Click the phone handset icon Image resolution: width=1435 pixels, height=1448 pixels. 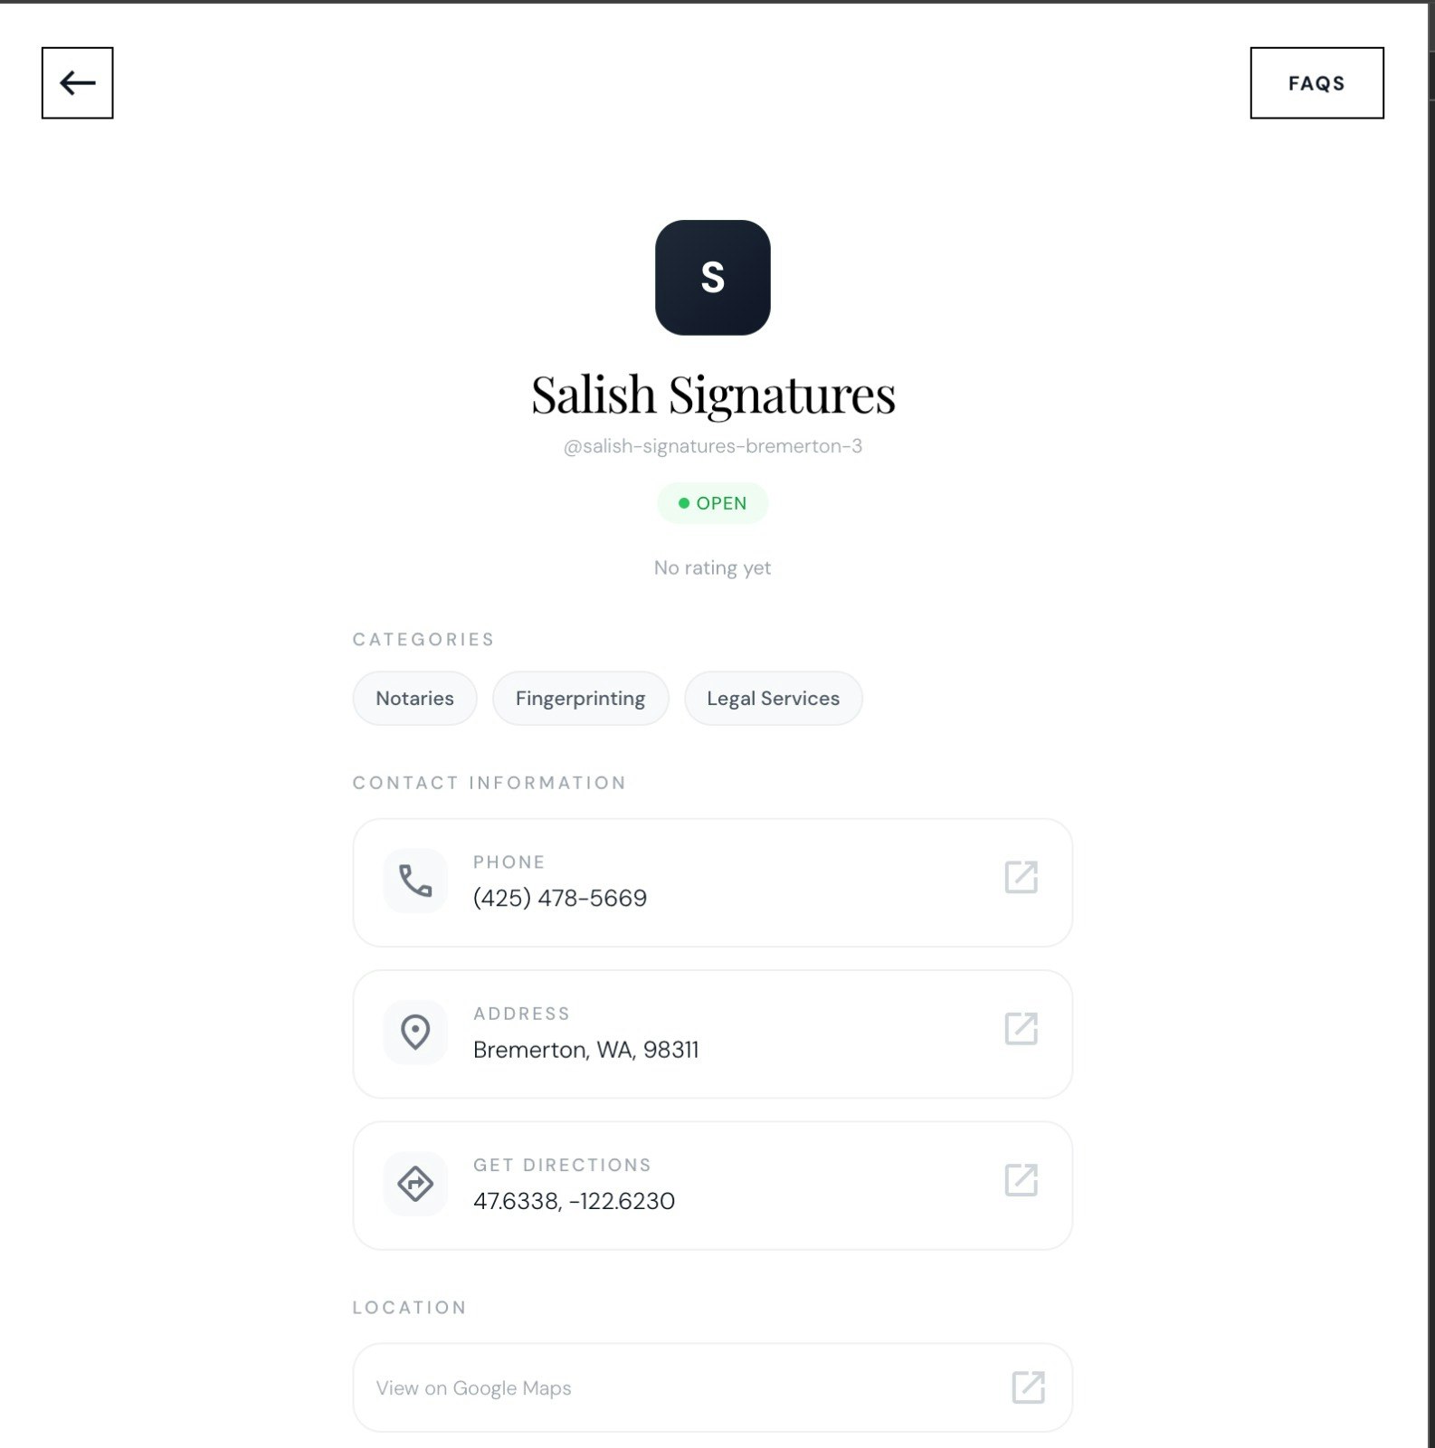tap(415, 881)
